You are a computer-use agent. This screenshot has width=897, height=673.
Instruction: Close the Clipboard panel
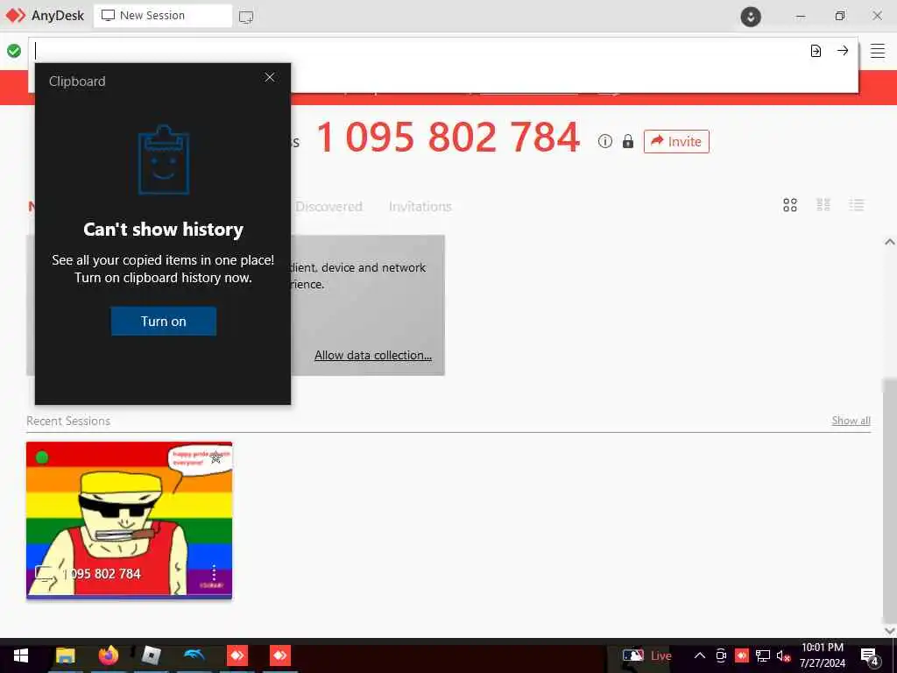(270, 77)
